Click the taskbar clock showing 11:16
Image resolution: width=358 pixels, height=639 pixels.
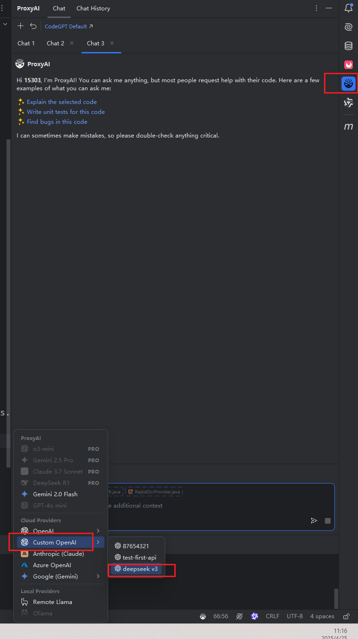coord(340,631)
